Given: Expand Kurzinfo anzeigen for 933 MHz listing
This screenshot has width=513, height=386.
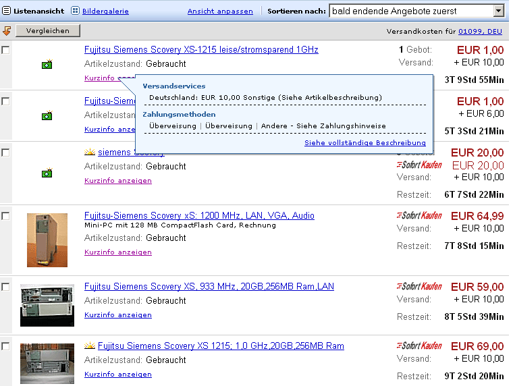Looking at the screenshot, I should [x=118, y=315].
